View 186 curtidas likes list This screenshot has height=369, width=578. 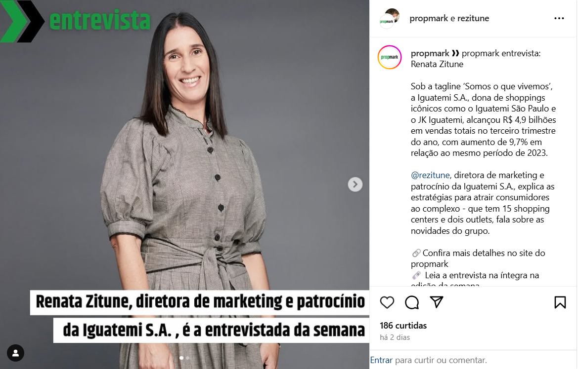tap(403, 326)
